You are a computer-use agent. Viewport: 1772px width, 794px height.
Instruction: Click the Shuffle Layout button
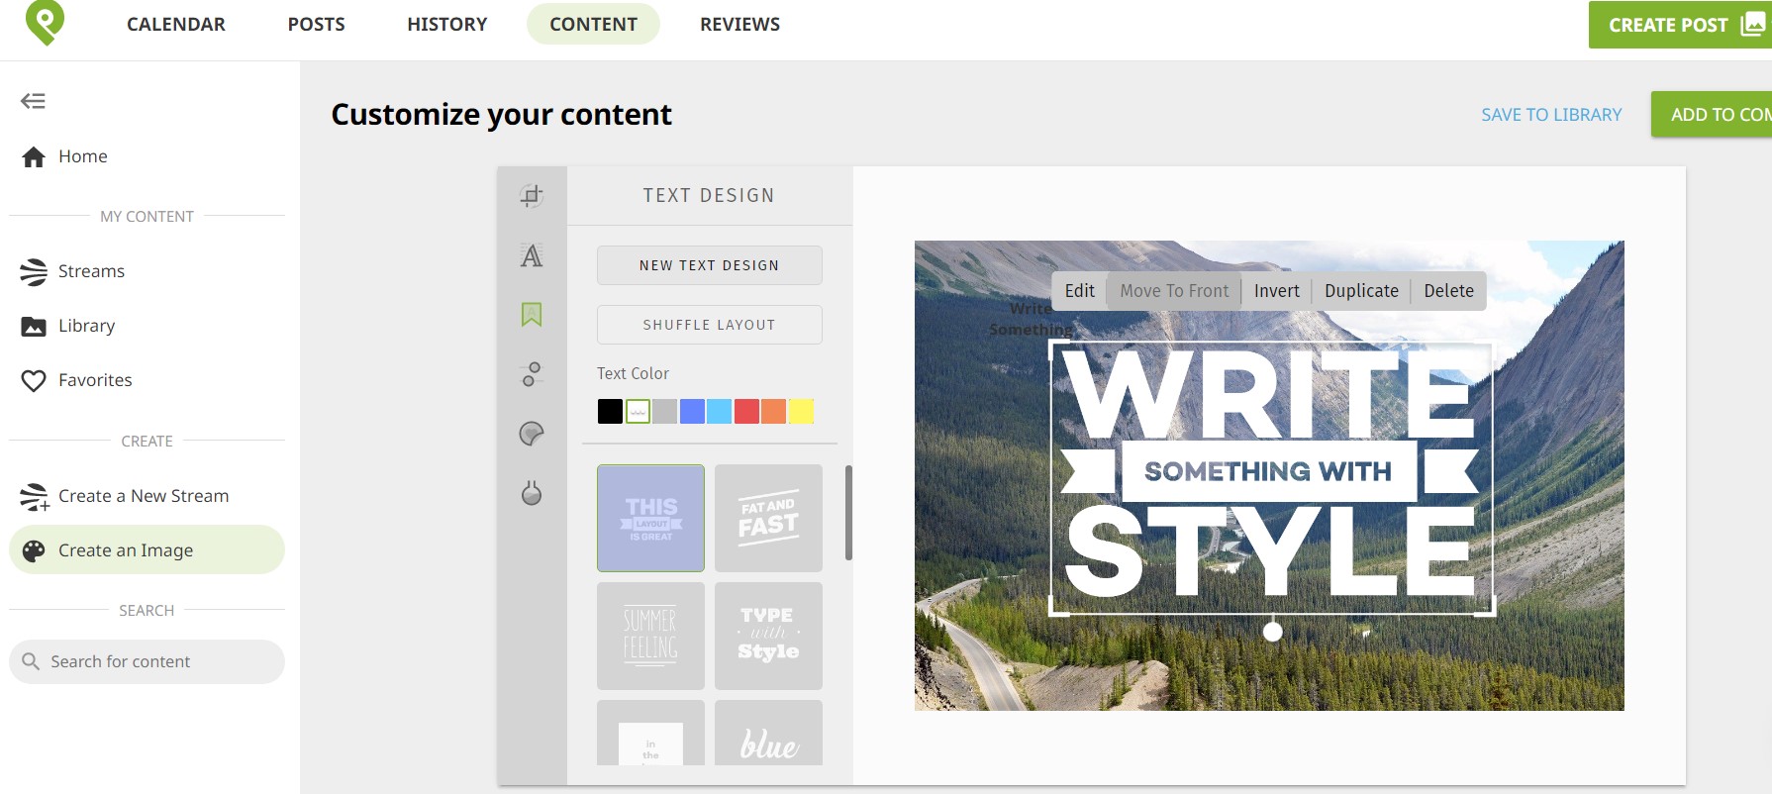pyautogui.click(x=709, y=325)
